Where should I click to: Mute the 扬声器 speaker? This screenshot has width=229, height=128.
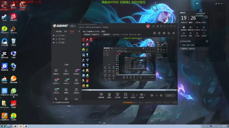point(141,96)
